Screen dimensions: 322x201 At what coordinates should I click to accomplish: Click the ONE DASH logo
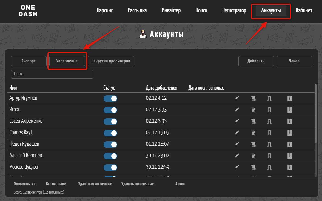point(28,11)
